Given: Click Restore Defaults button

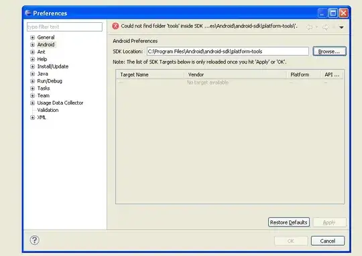Looking at the screenshot, I should (288, 222).
